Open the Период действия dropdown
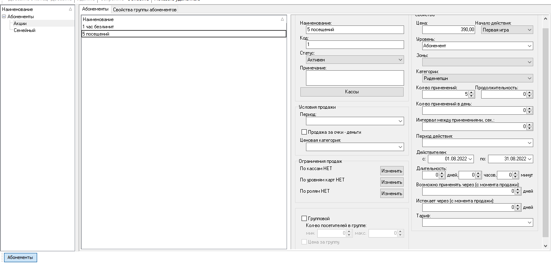The height and width of the screenshot is (263, 551). pyautogui.click(x=478, y=143)
